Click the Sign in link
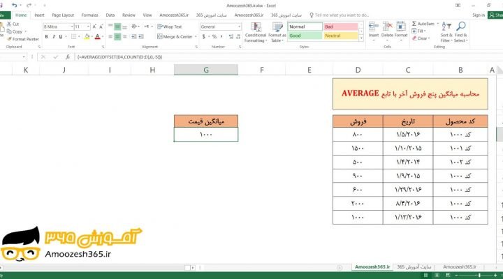This screenshot has width=503, height=279. pyautogui.click(x=479, y=15)
